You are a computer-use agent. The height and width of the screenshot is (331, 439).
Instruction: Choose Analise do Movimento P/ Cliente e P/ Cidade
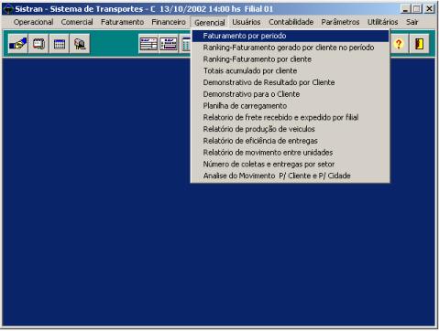(x=291, y=176)
